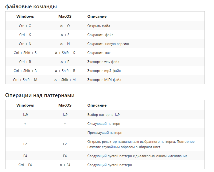Click the F4 cell in MacOS column

65,156
